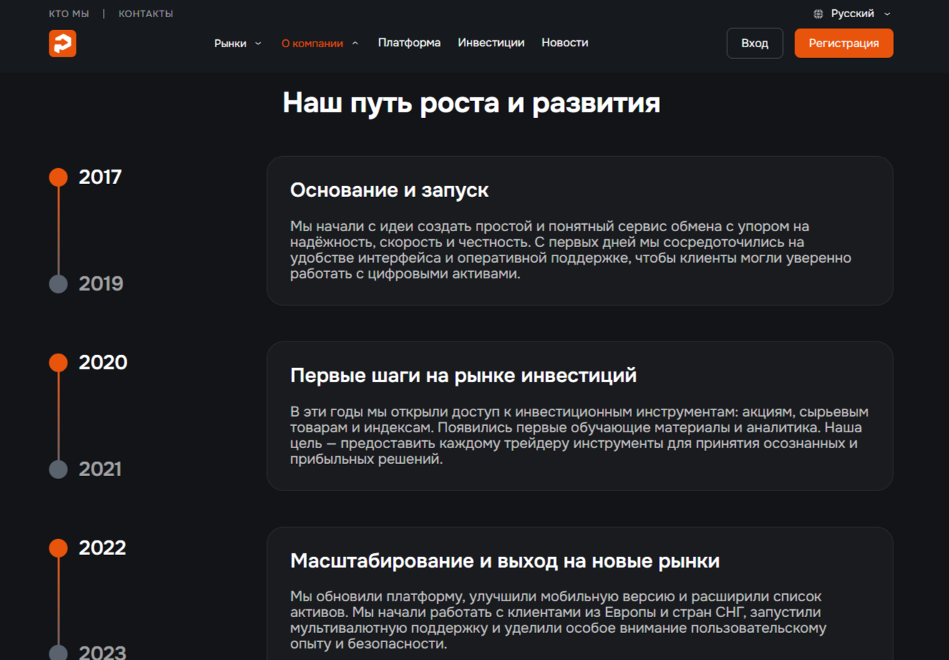Select the 2022 orange timeline dot
This screenshot has height=660, width=949.
(x=59, y=548)
